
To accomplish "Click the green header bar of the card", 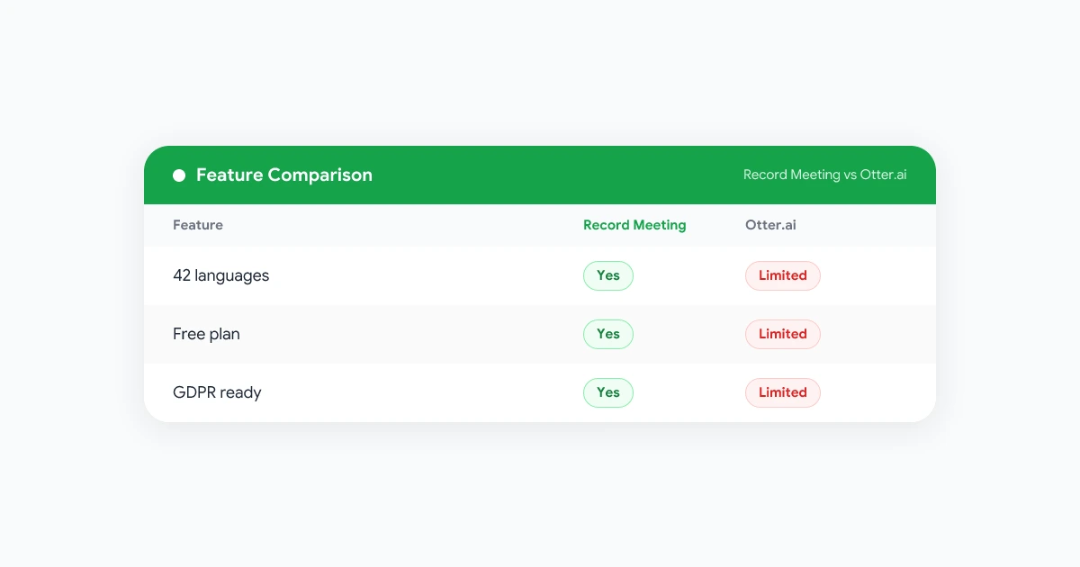I will coord(540,175).
